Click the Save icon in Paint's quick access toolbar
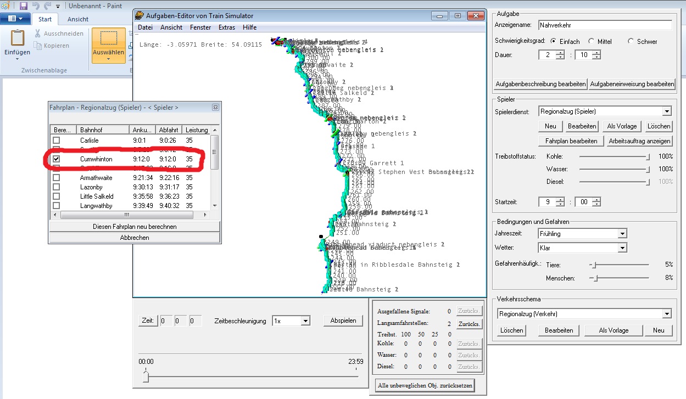The width and height of the screenshot is (686, 399). click(x=24, y=6)
